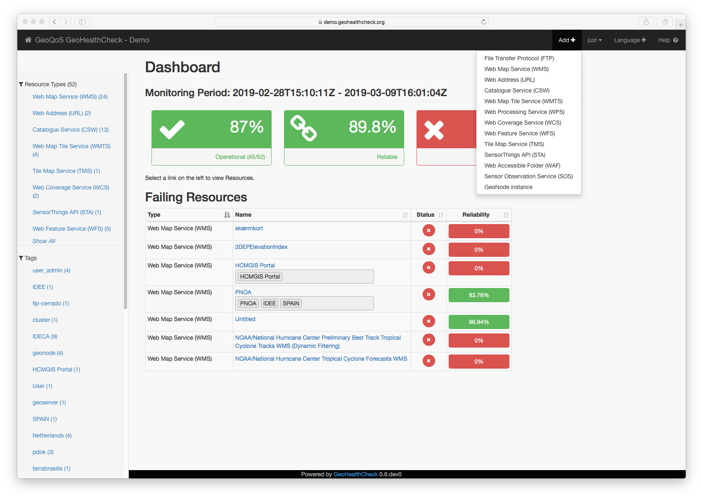
Task: Click Show All under Resource Types
Action: point(44,241)
